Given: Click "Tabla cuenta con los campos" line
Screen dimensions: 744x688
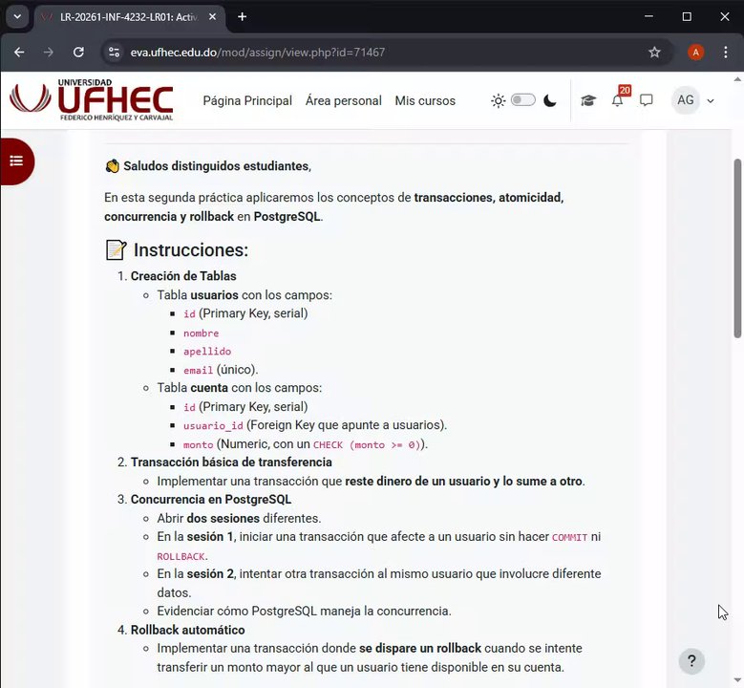Looking at the screenshot, I should (x=239, y=387).
